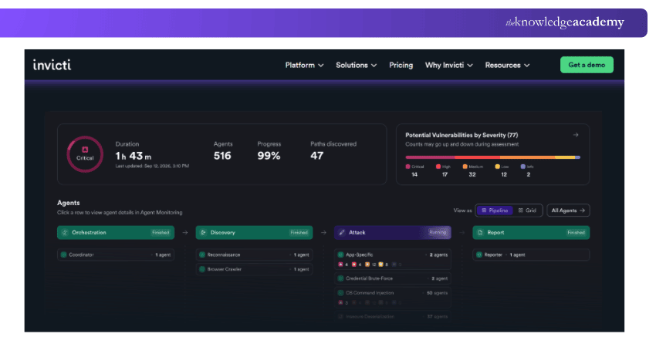Expand the Resources menu
This screenshot has height=347, width=656.
click(x=507, y=66)
